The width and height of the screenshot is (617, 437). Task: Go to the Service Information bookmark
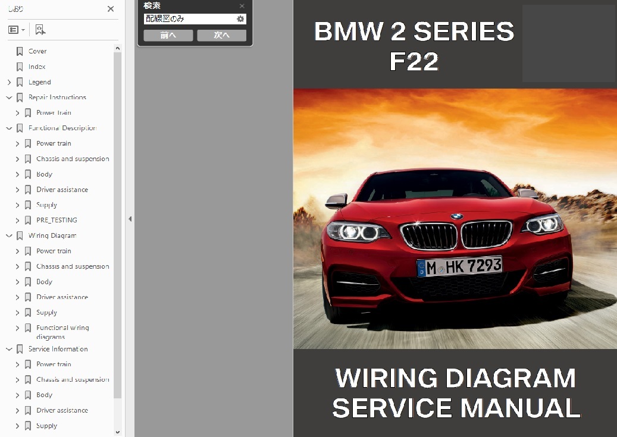pyautogui.click(x=58, y=349)
